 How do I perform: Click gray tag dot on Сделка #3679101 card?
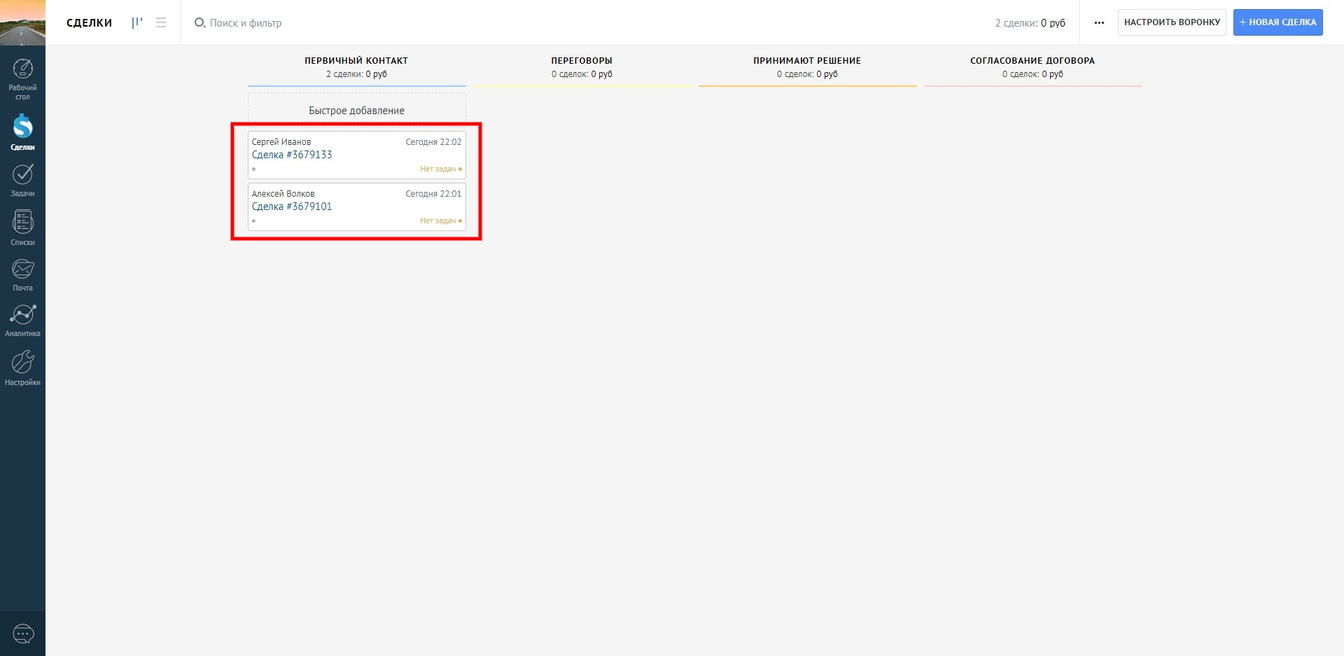pyautogui.click(x=253, y=221)
